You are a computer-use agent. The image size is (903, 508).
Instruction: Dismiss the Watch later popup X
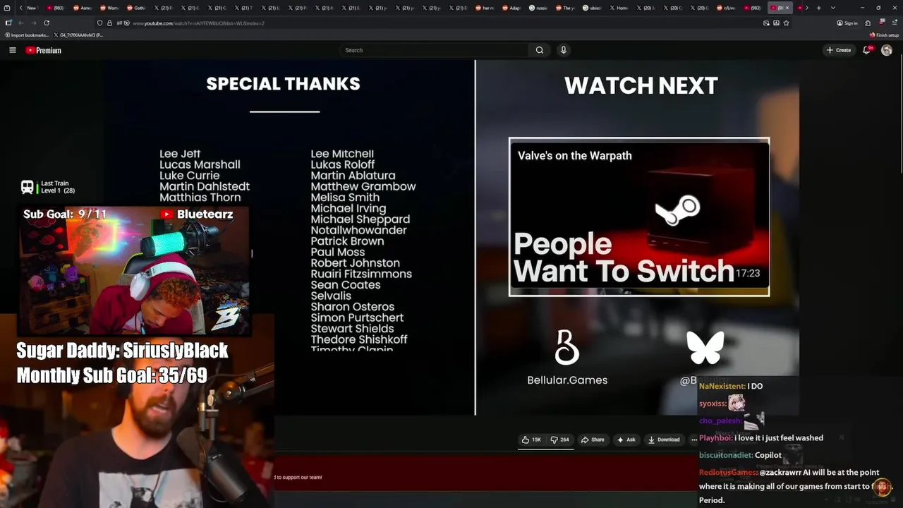click(x=841, y=437)
